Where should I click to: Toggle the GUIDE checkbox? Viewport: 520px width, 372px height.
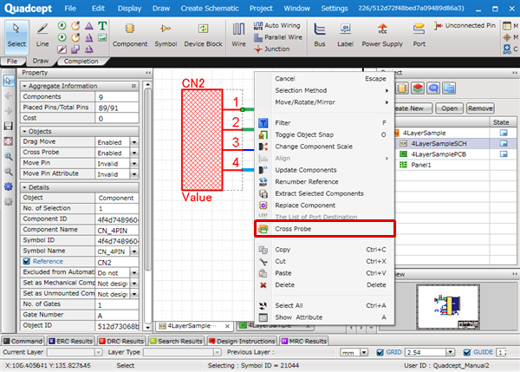pos(467,352)
